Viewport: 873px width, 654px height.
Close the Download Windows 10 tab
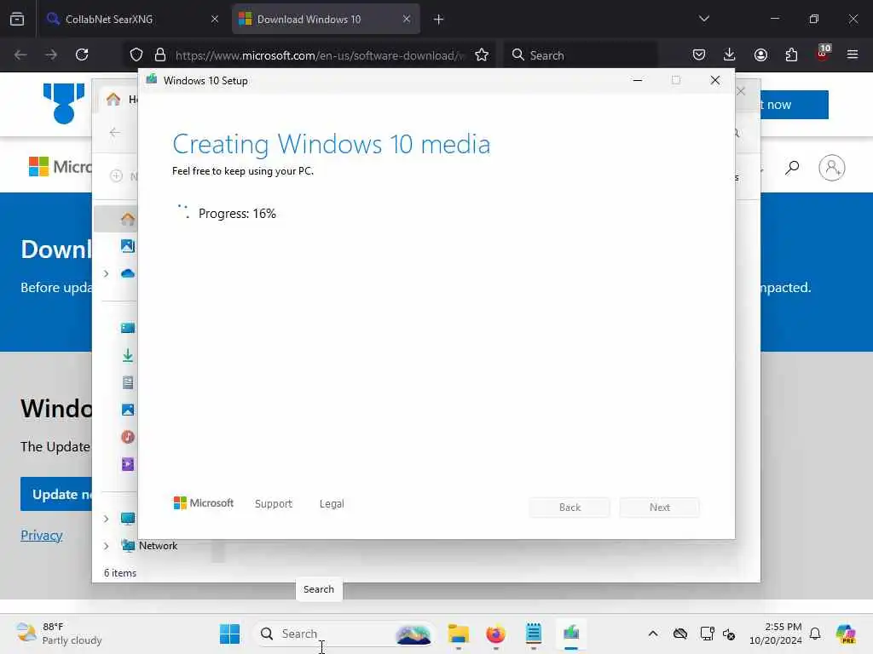tap(407, 19)
